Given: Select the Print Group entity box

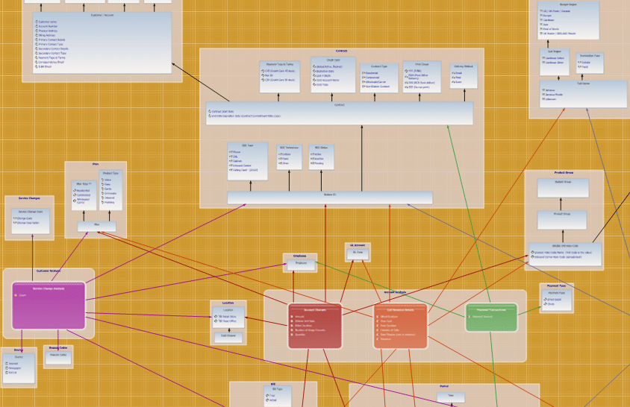Looking at the screenshot, I should 422,77.
